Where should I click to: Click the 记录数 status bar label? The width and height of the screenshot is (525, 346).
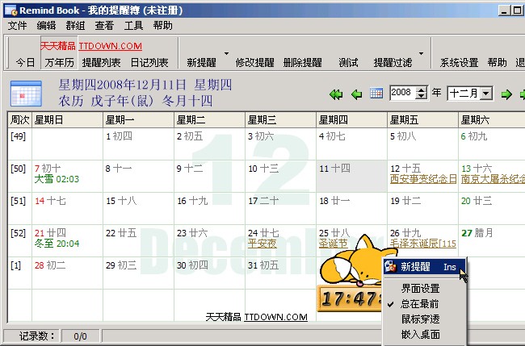coord(37,336)
